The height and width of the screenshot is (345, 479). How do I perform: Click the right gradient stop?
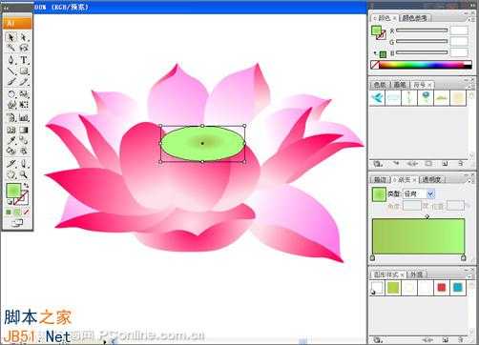tap(464, 257)
